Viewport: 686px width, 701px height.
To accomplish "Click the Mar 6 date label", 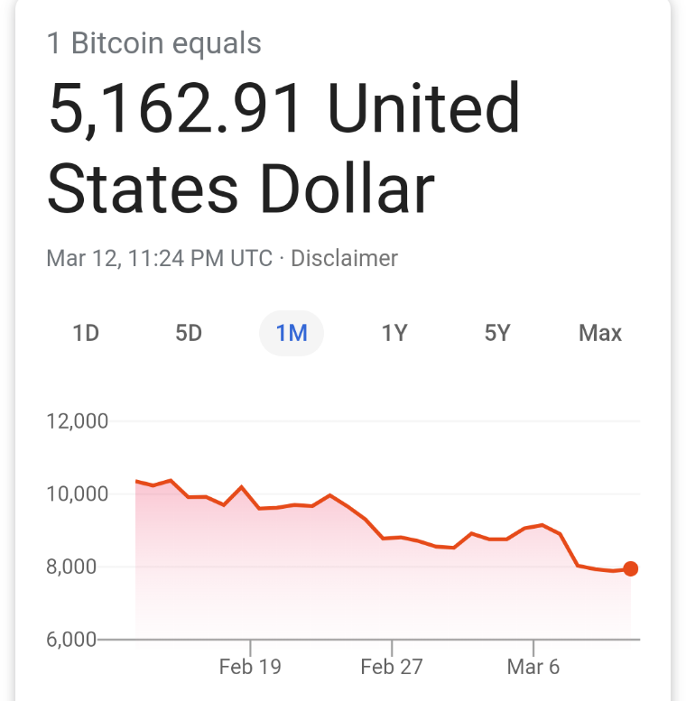I will [533, 667].
